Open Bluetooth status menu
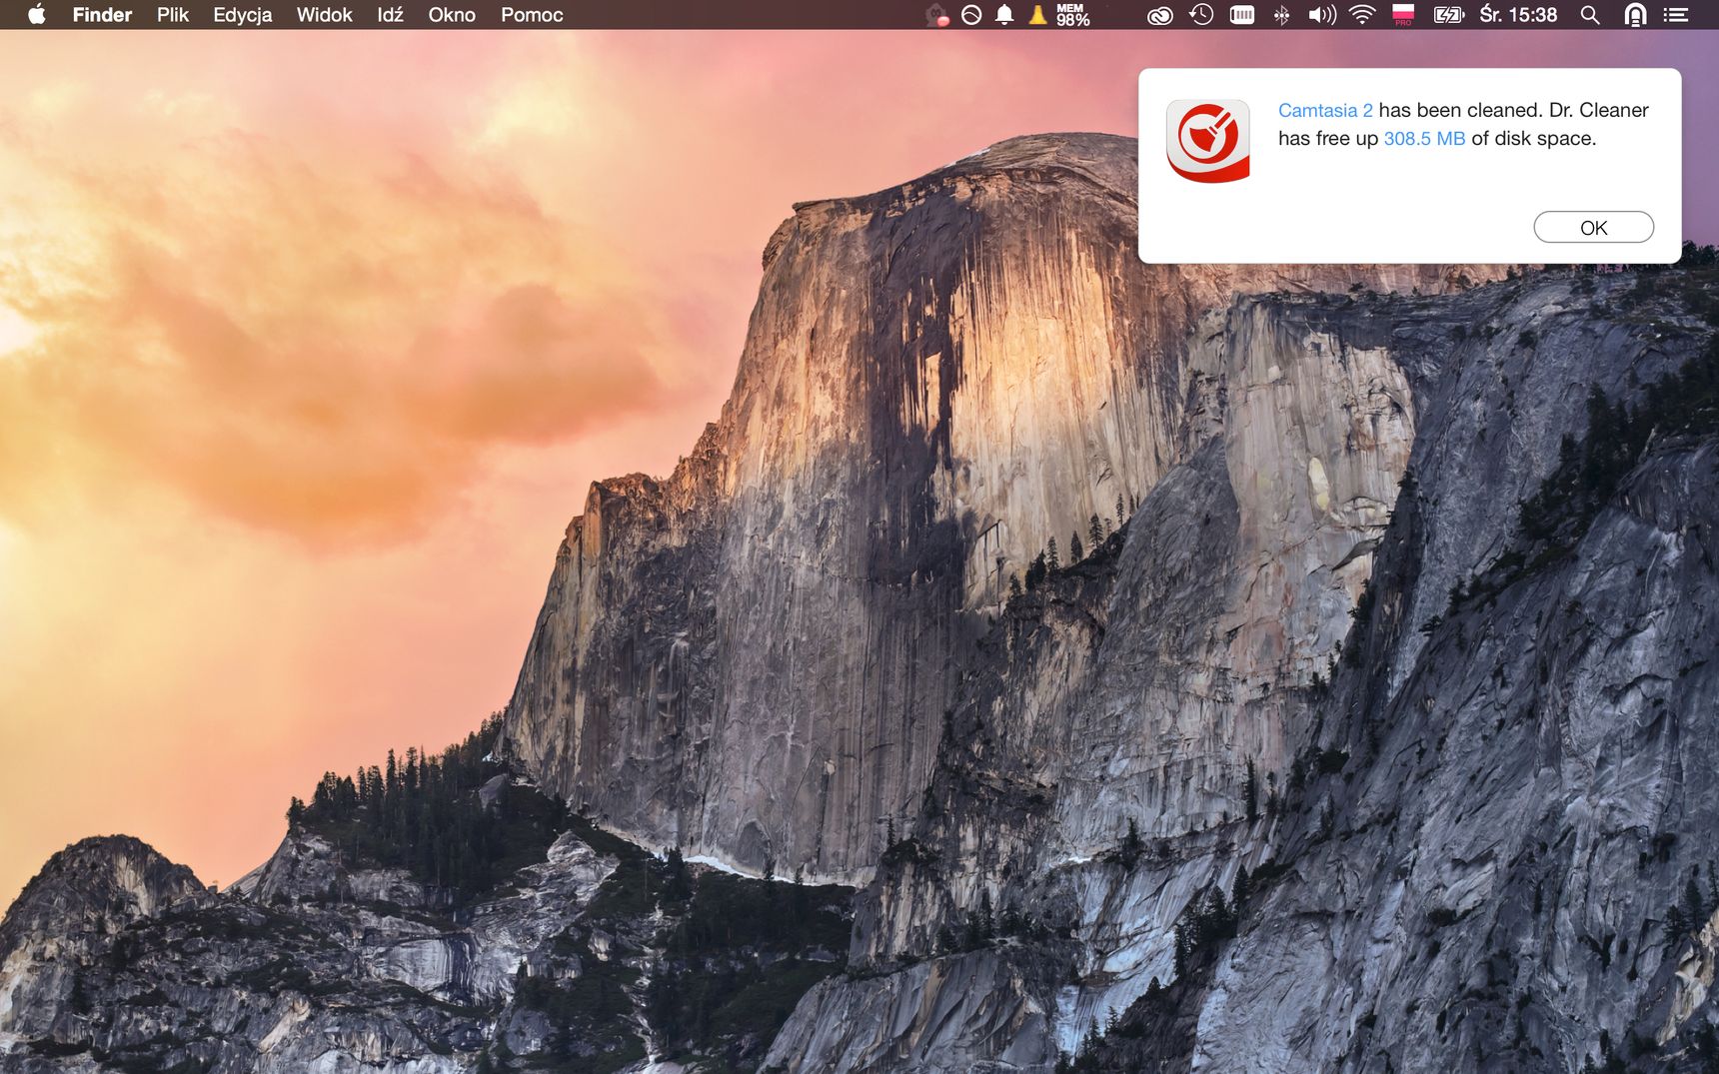This screenshot has width=1719, height=1074. pyautogui.click(x=1281, y=15)
